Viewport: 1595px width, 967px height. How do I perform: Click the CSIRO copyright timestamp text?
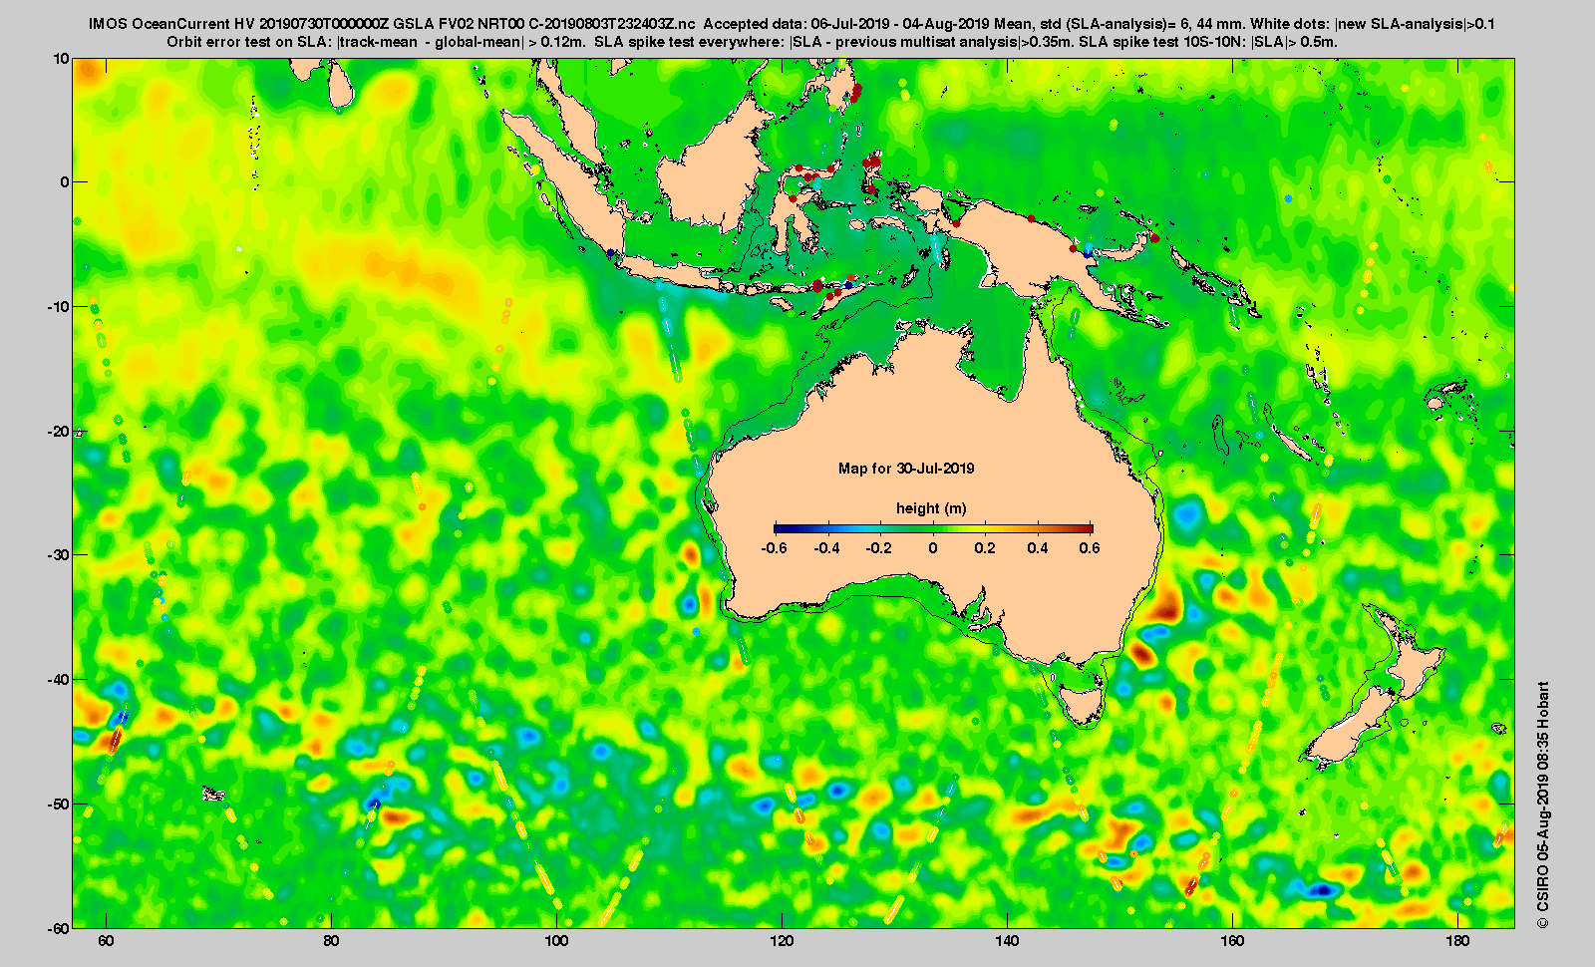click(x=1543, y=806)
